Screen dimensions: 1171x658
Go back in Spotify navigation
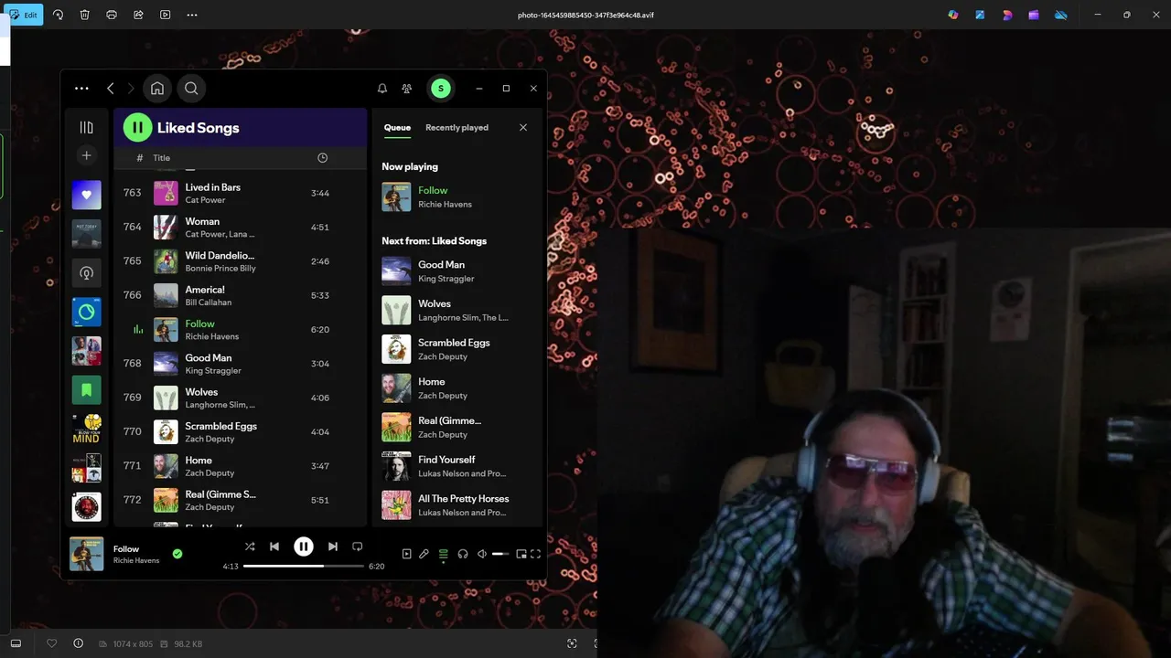pyautogui.click(x=110, y=89)
